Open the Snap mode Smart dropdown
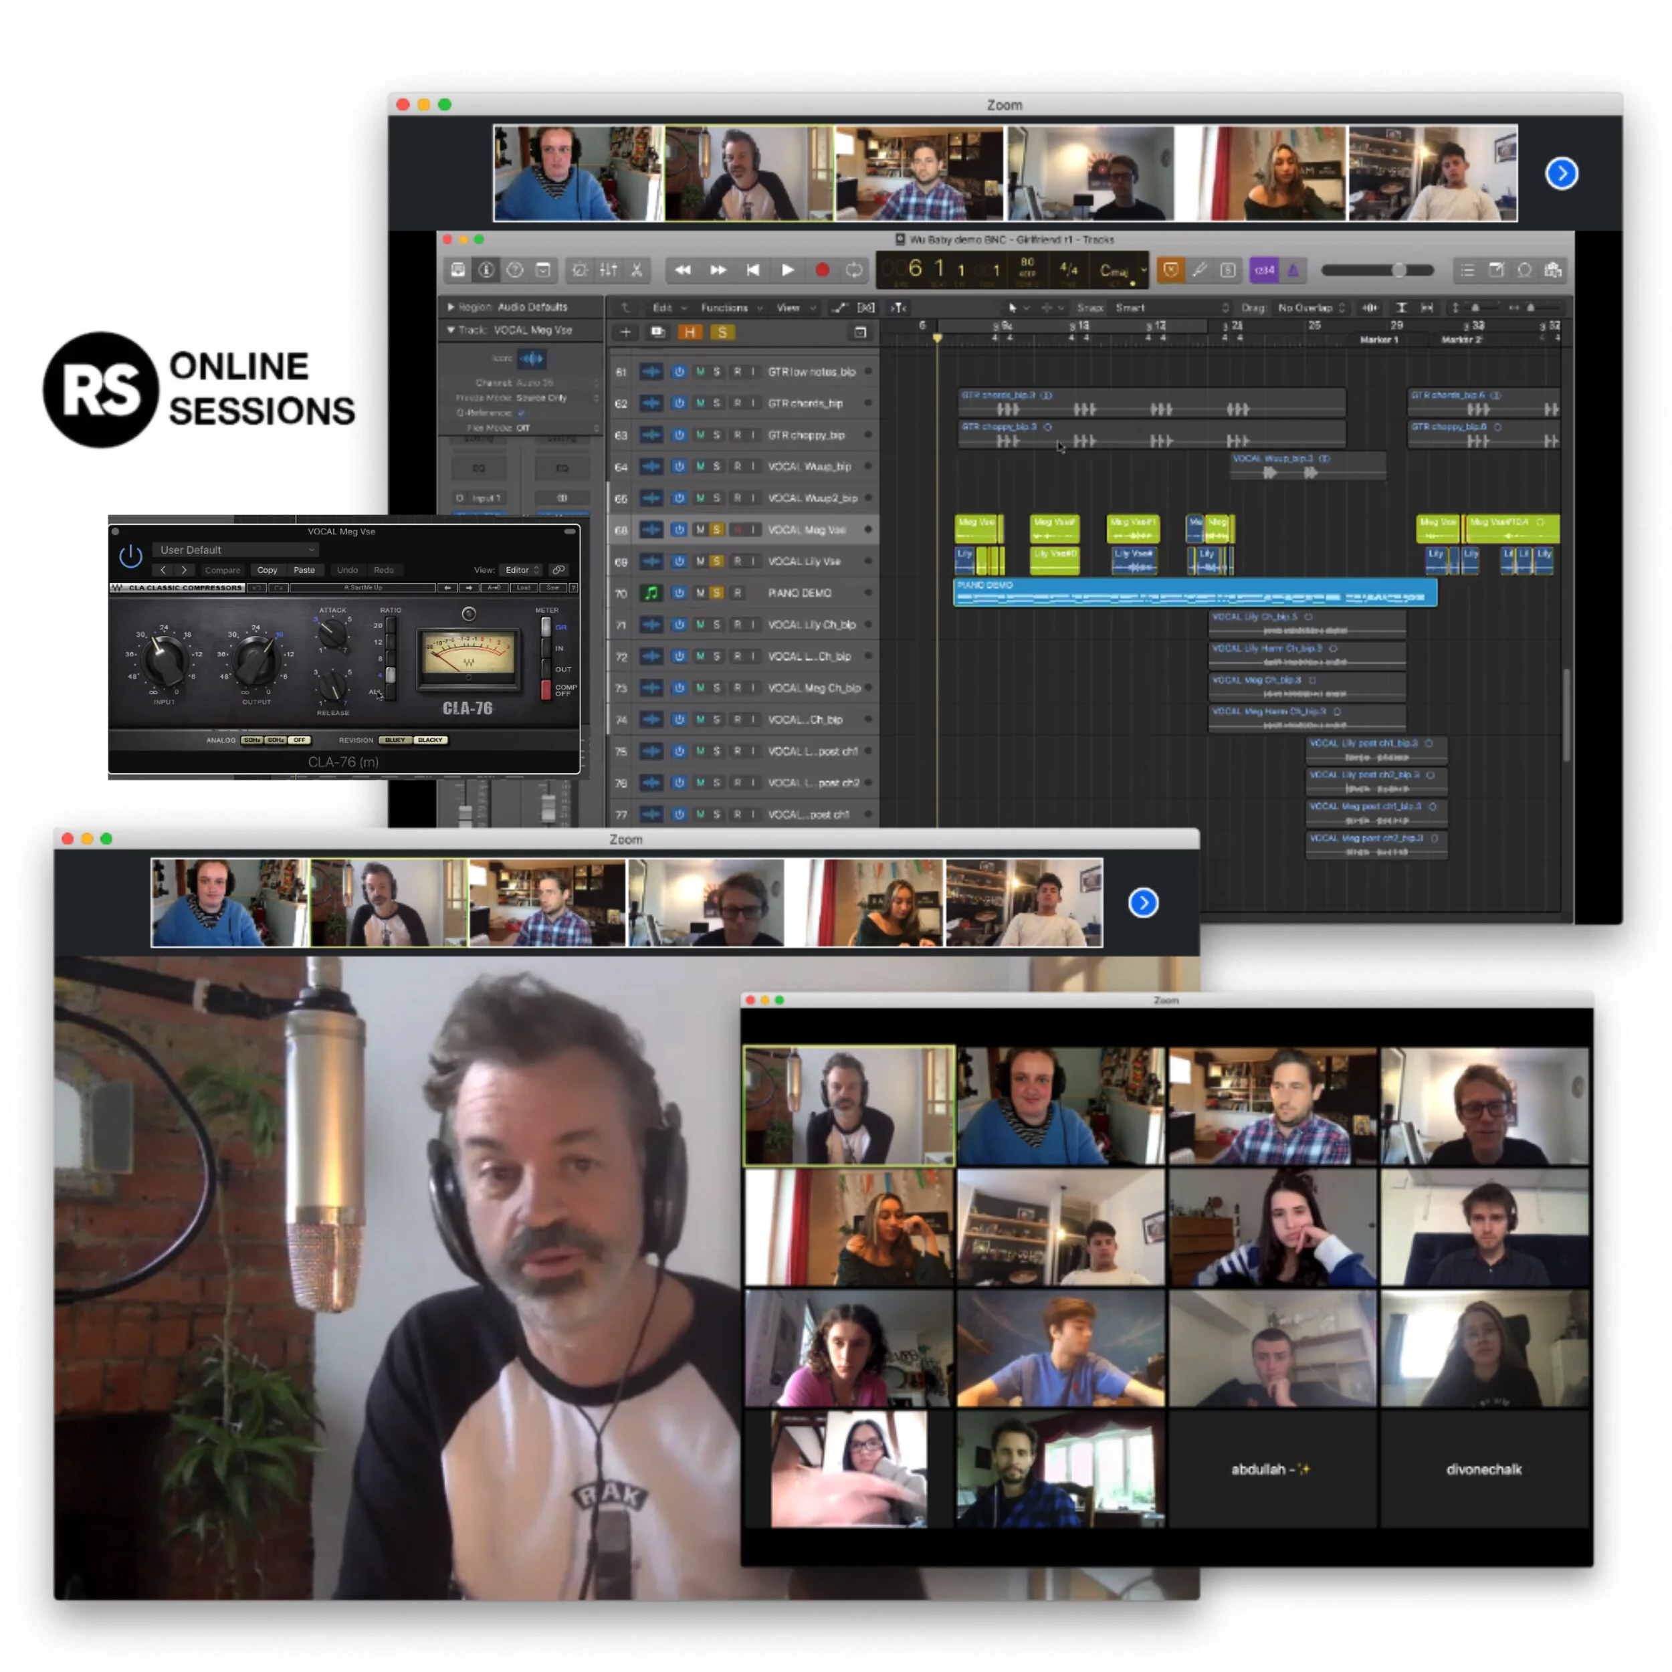Viewport: 1672px width, 1672px height. coord(1130,307)
